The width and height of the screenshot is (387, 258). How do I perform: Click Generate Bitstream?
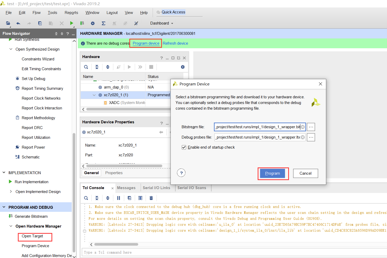point(31,216)
